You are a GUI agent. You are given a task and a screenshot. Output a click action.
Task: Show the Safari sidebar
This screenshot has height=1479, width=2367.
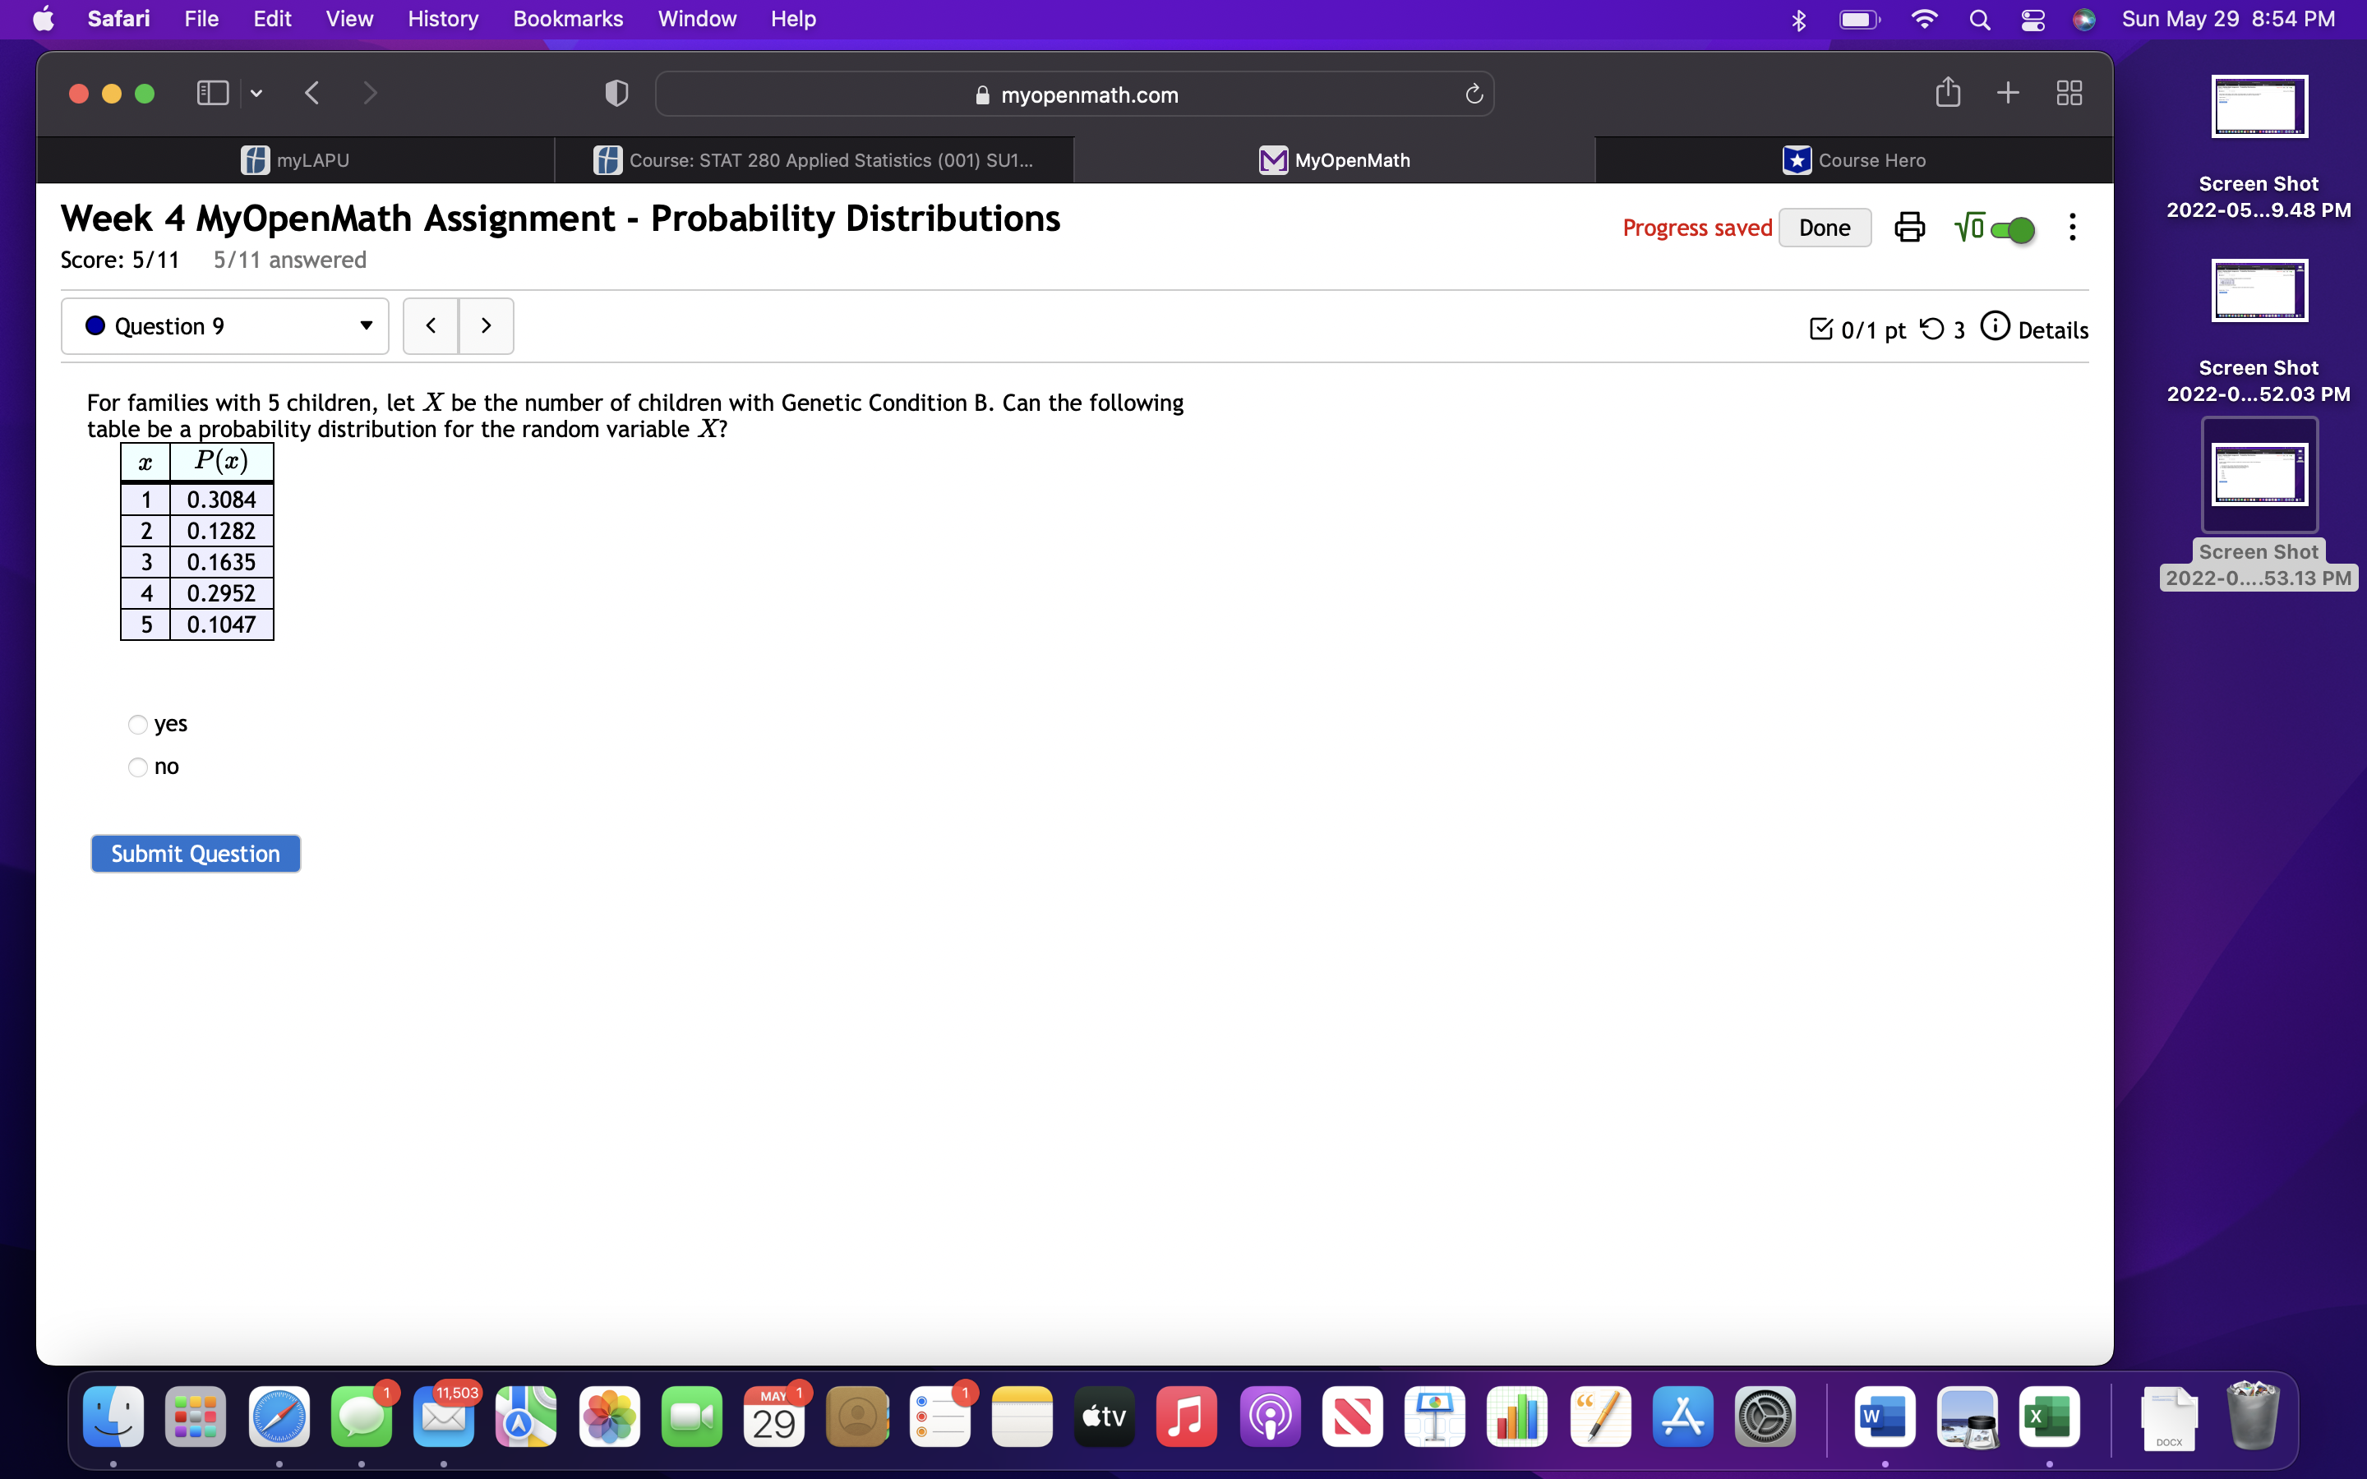tap(212, 93)
